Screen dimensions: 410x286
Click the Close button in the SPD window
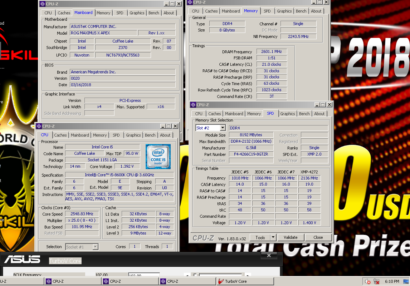coord(318,237)
